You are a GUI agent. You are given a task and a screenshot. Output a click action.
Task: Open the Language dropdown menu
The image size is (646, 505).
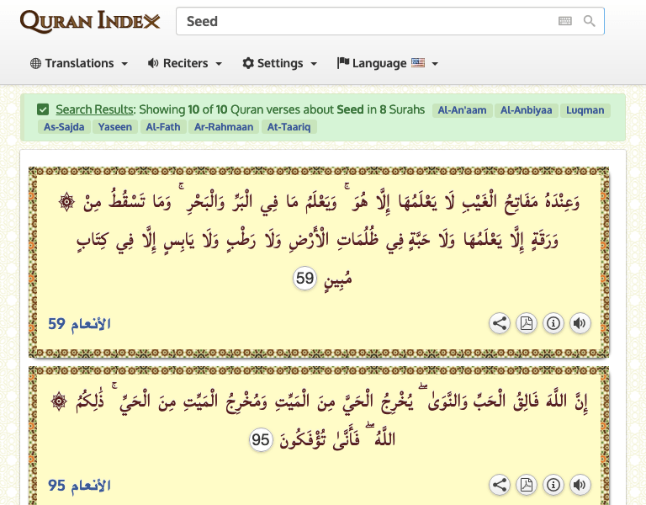tap(388, 63)
